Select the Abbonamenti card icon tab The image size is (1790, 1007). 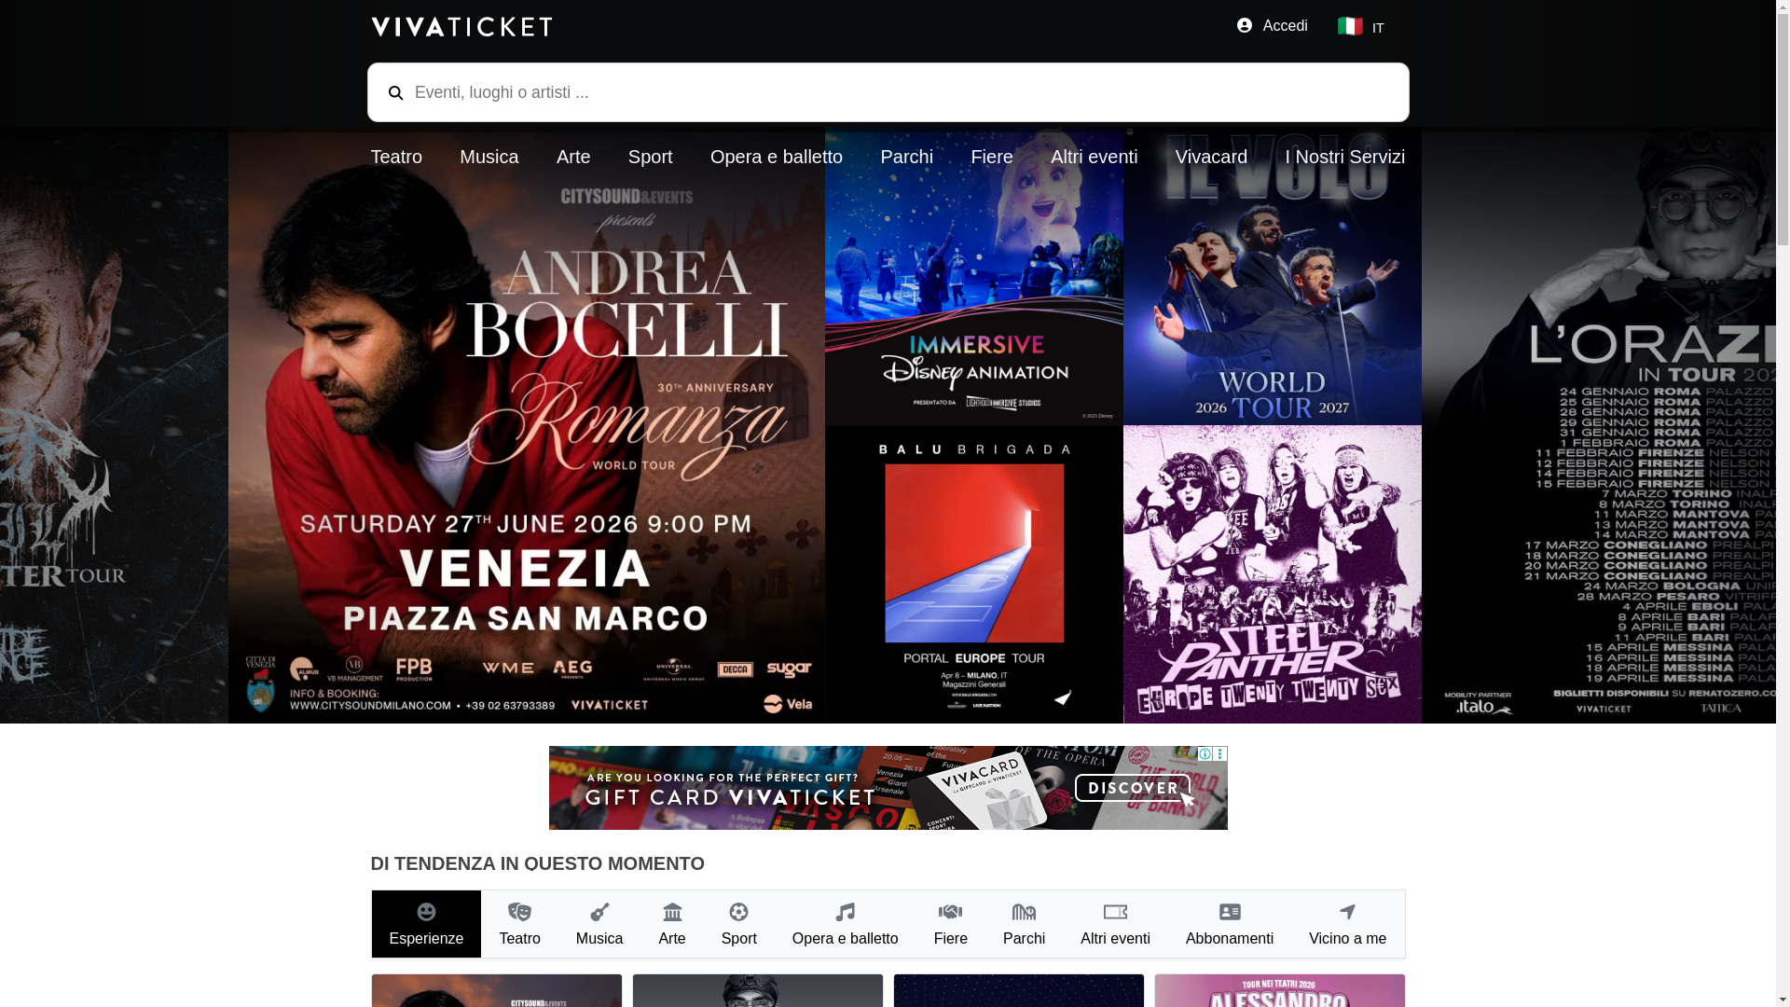click(x=1230, y=924)
